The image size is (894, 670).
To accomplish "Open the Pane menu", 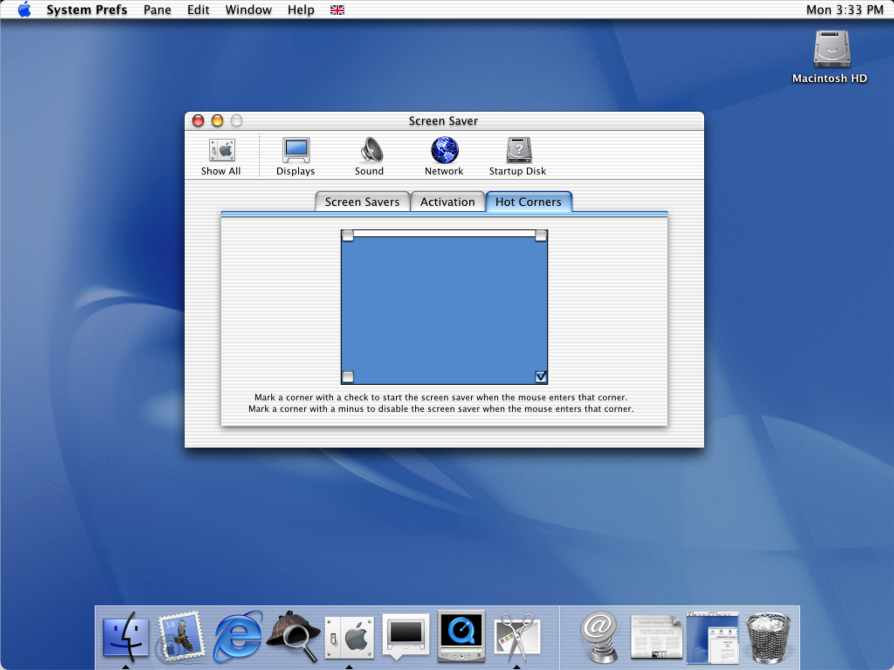I will (x=157, y=10).
